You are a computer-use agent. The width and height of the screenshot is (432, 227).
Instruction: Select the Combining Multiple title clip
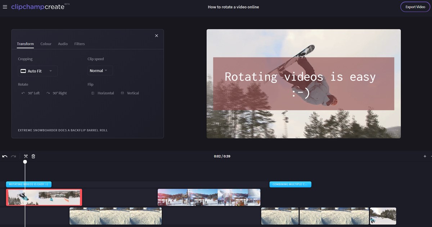pyautogui.click(x=290, y=184)
